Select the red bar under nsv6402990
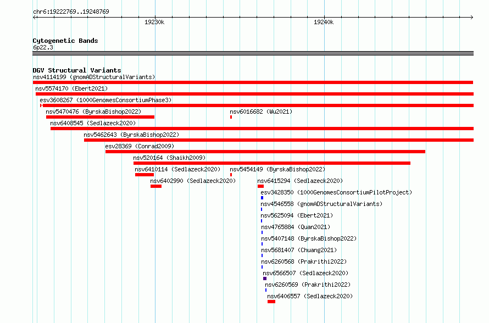The image size is (489, 323). click(x=156, y=186)
